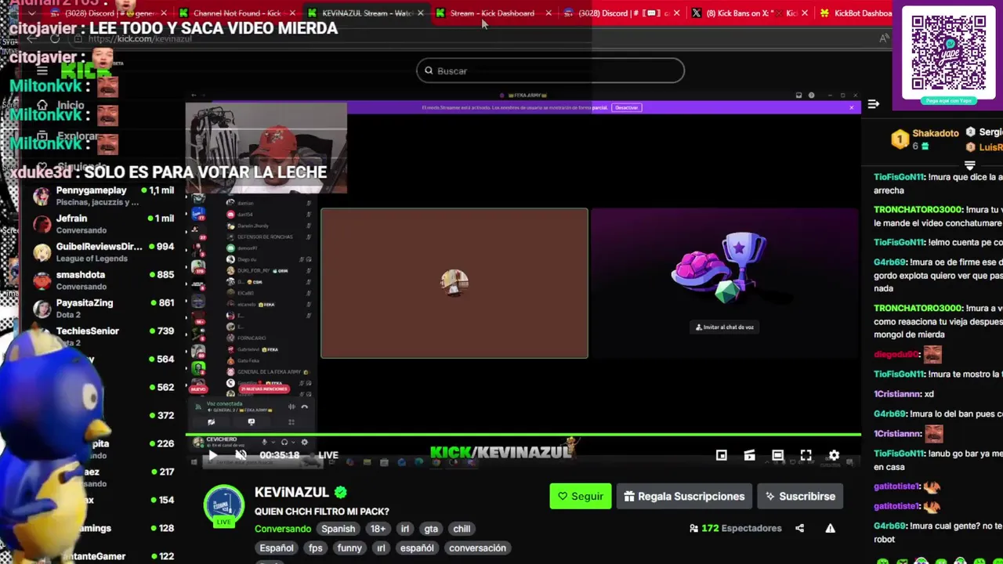This screenshot has height=564, width=1003.
Task: Click Regala Suscripciones button
Action: pos(684,496)
